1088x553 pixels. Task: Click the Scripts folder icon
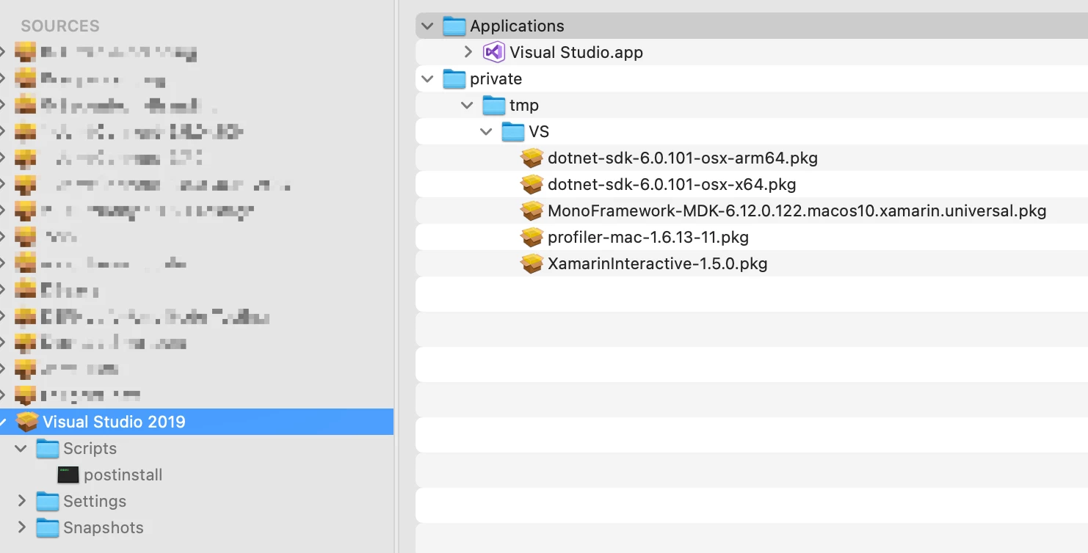coord(48,449)
